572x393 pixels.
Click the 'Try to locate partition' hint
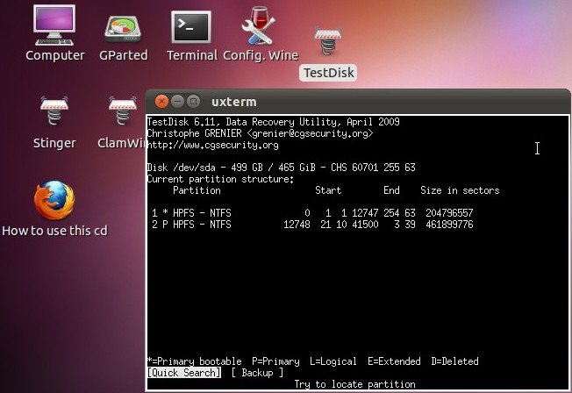(354, 384)
